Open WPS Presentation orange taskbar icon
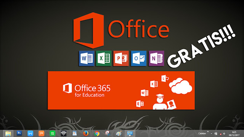Image resolution: width=244 pixels, height=137 pixels. point(42,134)
